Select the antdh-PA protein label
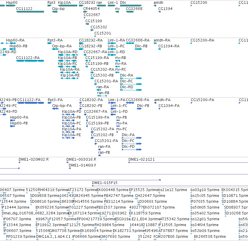Screen dimensions: 248x241 [x=162, y=100]
